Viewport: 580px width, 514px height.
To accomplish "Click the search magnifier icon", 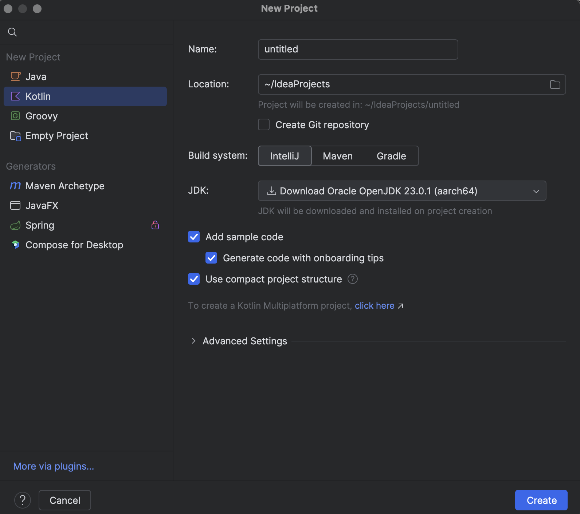I will click(12, 32).
